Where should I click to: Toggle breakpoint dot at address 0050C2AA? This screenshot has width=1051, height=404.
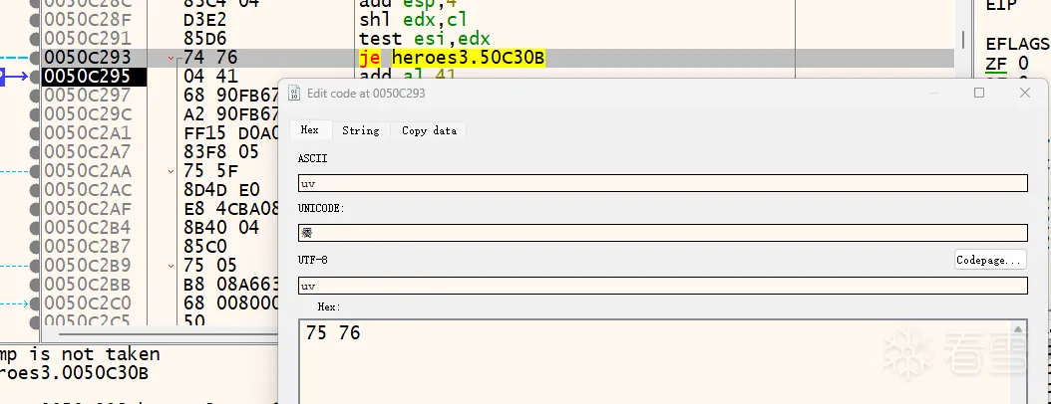click(36, 171)
